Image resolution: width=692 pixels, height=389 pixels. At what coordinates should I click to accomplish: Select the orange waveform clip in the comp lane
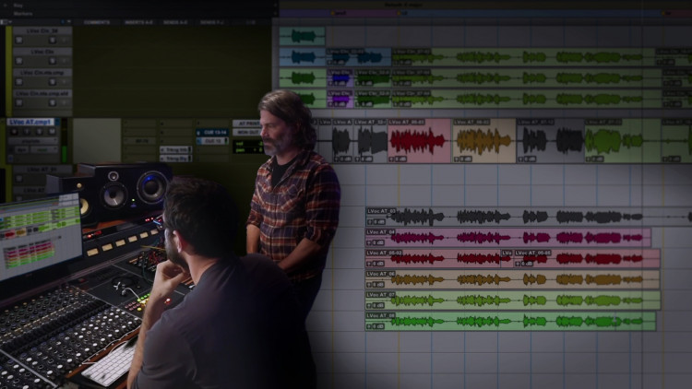pos(483,140)
